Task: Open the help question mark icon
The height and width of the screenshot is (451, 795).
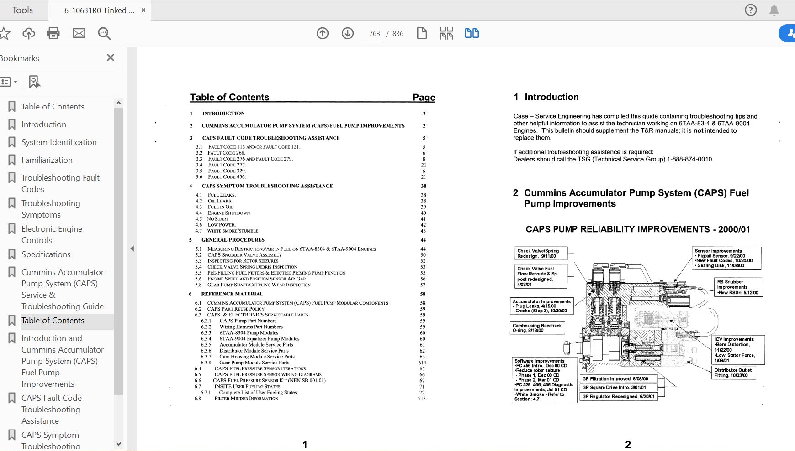Action: (751, 10)
